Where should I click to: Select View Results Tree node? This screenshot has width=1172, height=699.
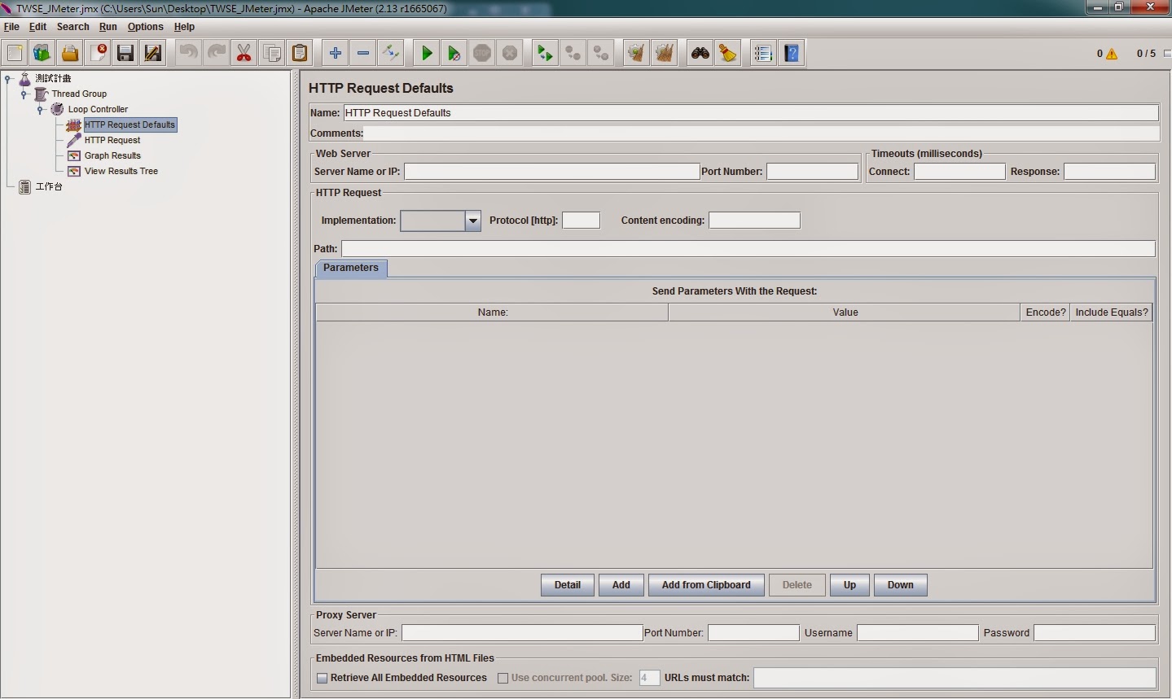121,172
